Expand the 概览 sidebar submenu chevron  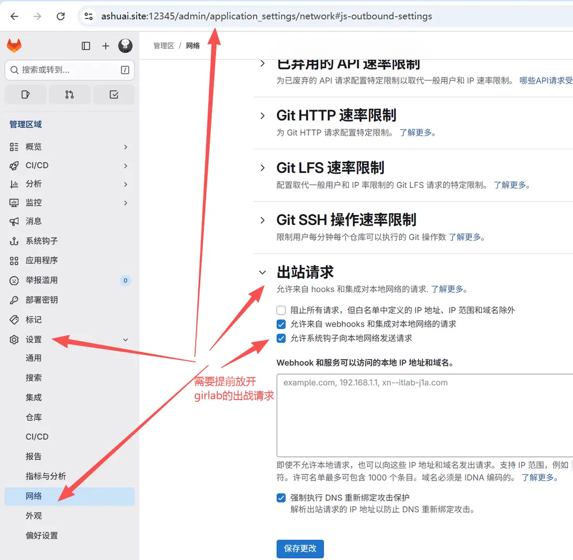(x=125, y=147)
